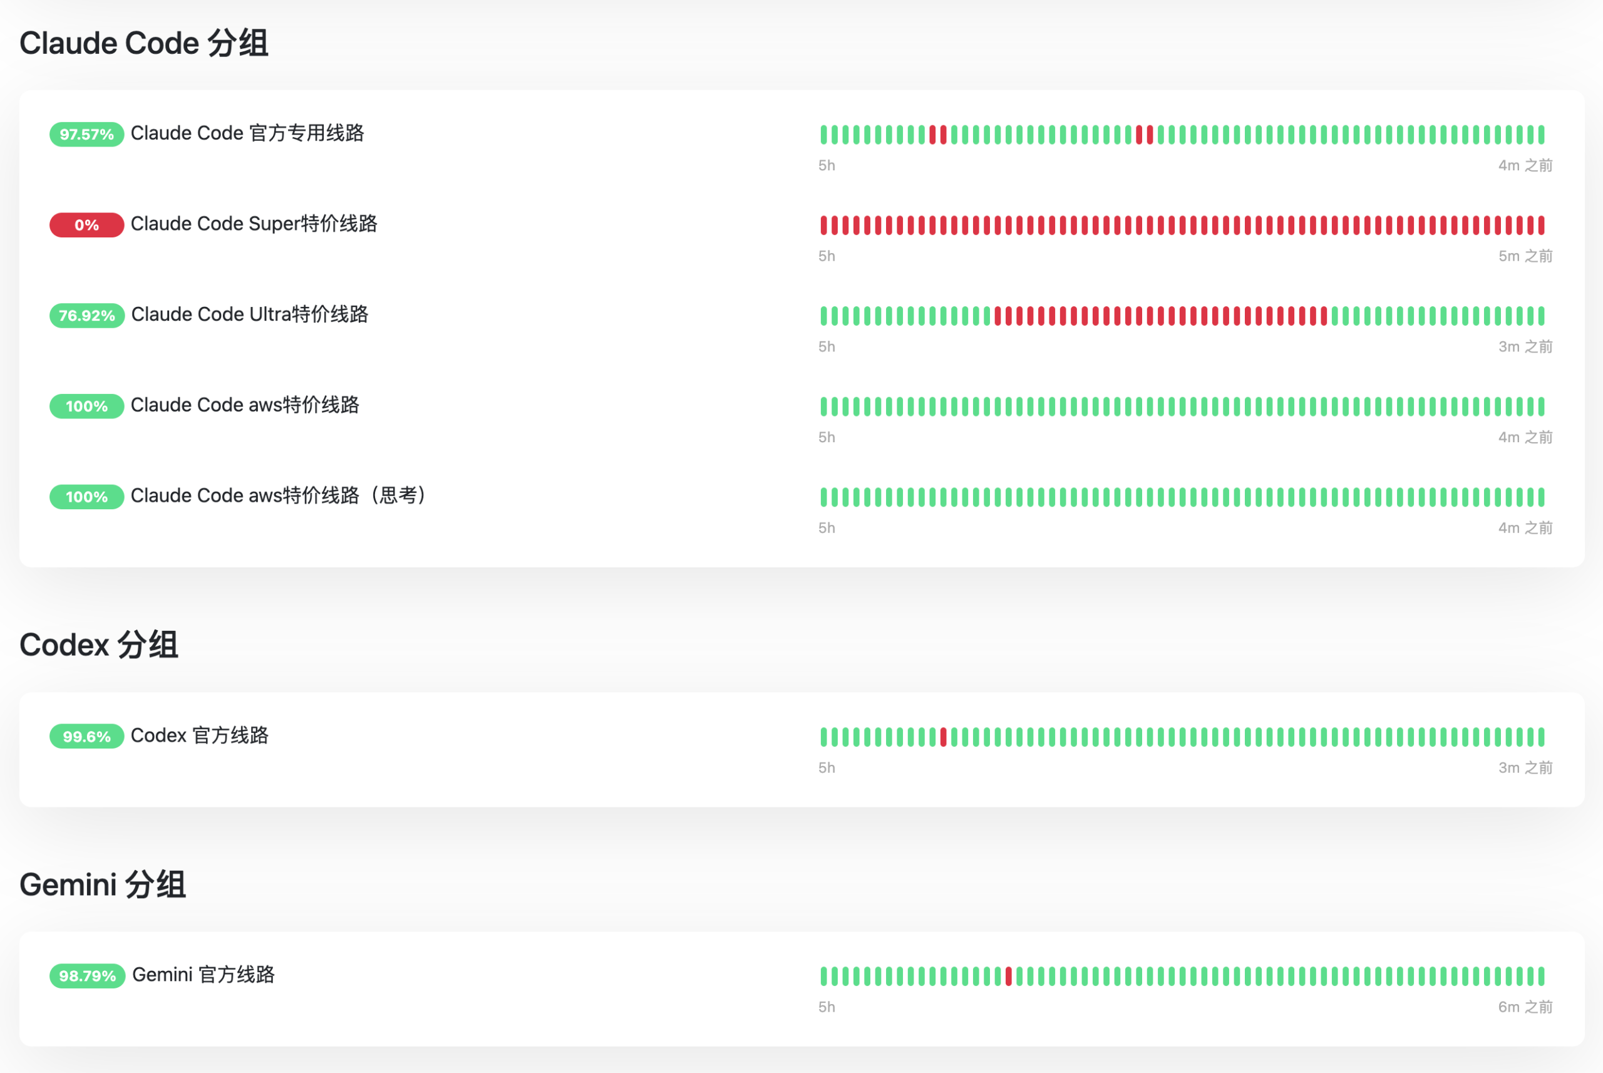
Task: Click the 97.57% uptime badge
Action: pos(87,134)
